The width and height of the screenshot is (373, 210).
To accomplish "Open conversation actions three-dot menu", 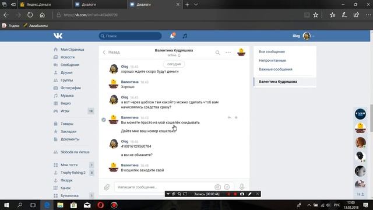I will point(228,52).
